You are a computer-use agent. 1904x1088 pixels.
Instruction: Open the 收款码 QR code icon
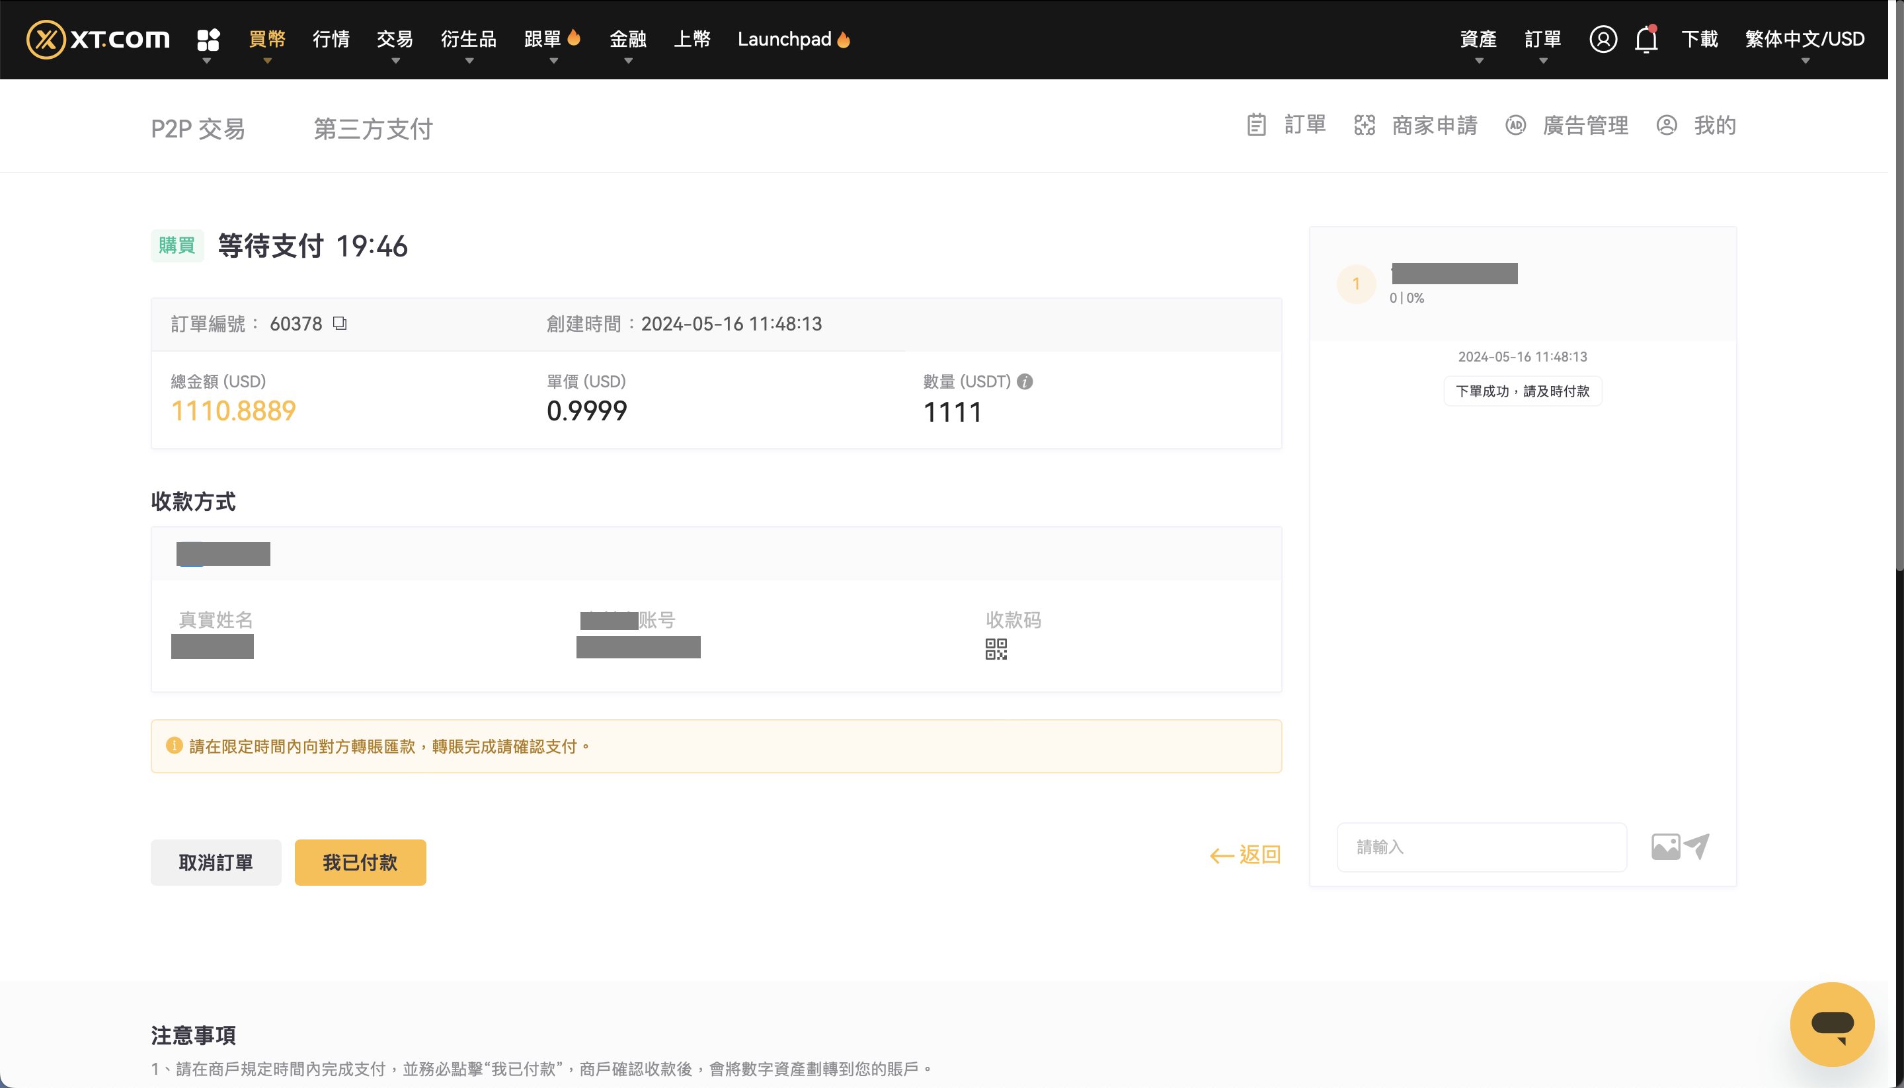[996, 648]
